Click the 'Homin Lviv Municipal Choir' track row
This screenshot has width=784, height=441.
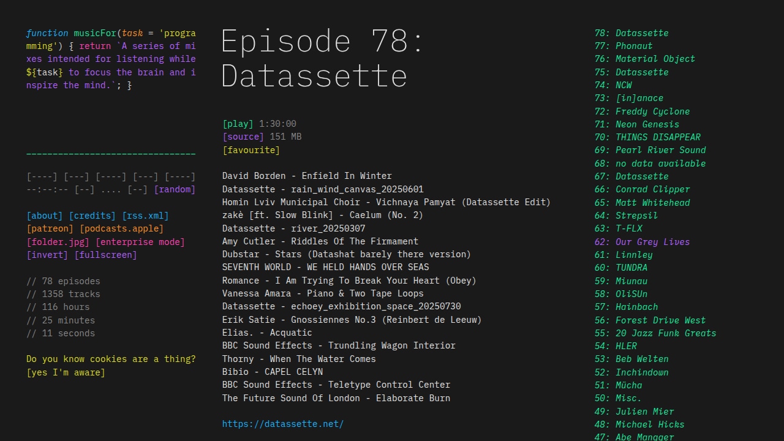(x=386, y=202)
